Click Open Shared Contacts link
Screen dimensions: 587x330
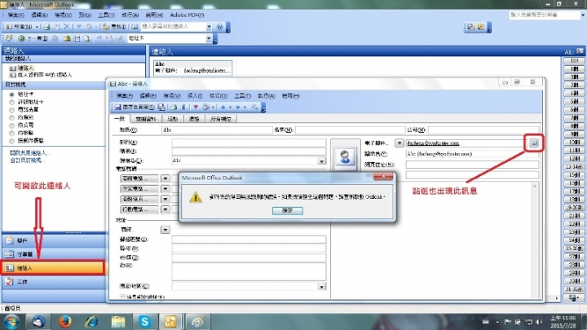pos(29,152)
